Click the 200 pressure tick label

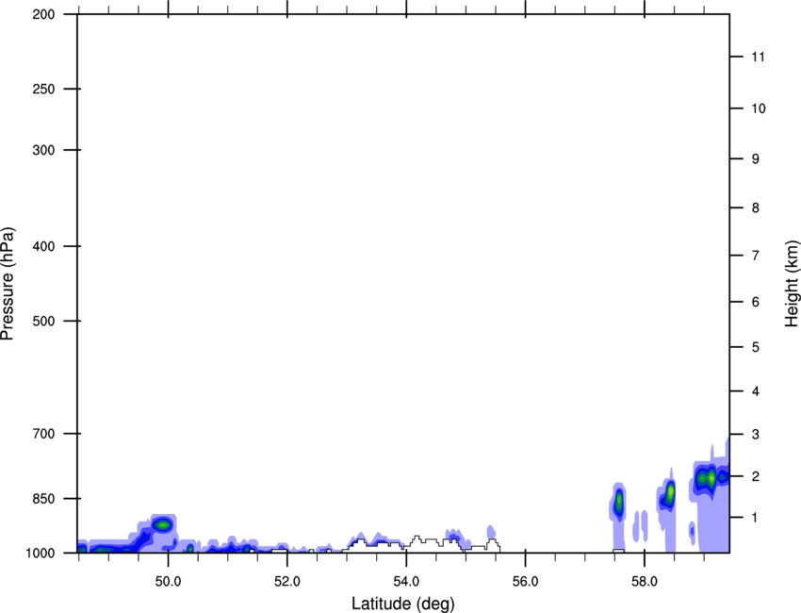43,14
